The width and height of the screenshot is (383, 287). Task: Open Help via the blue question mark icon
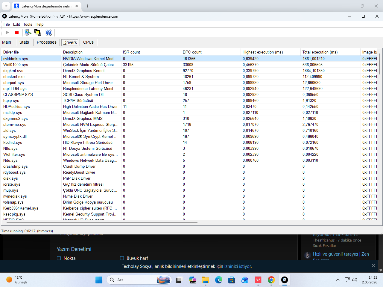(x=49, y=32)
